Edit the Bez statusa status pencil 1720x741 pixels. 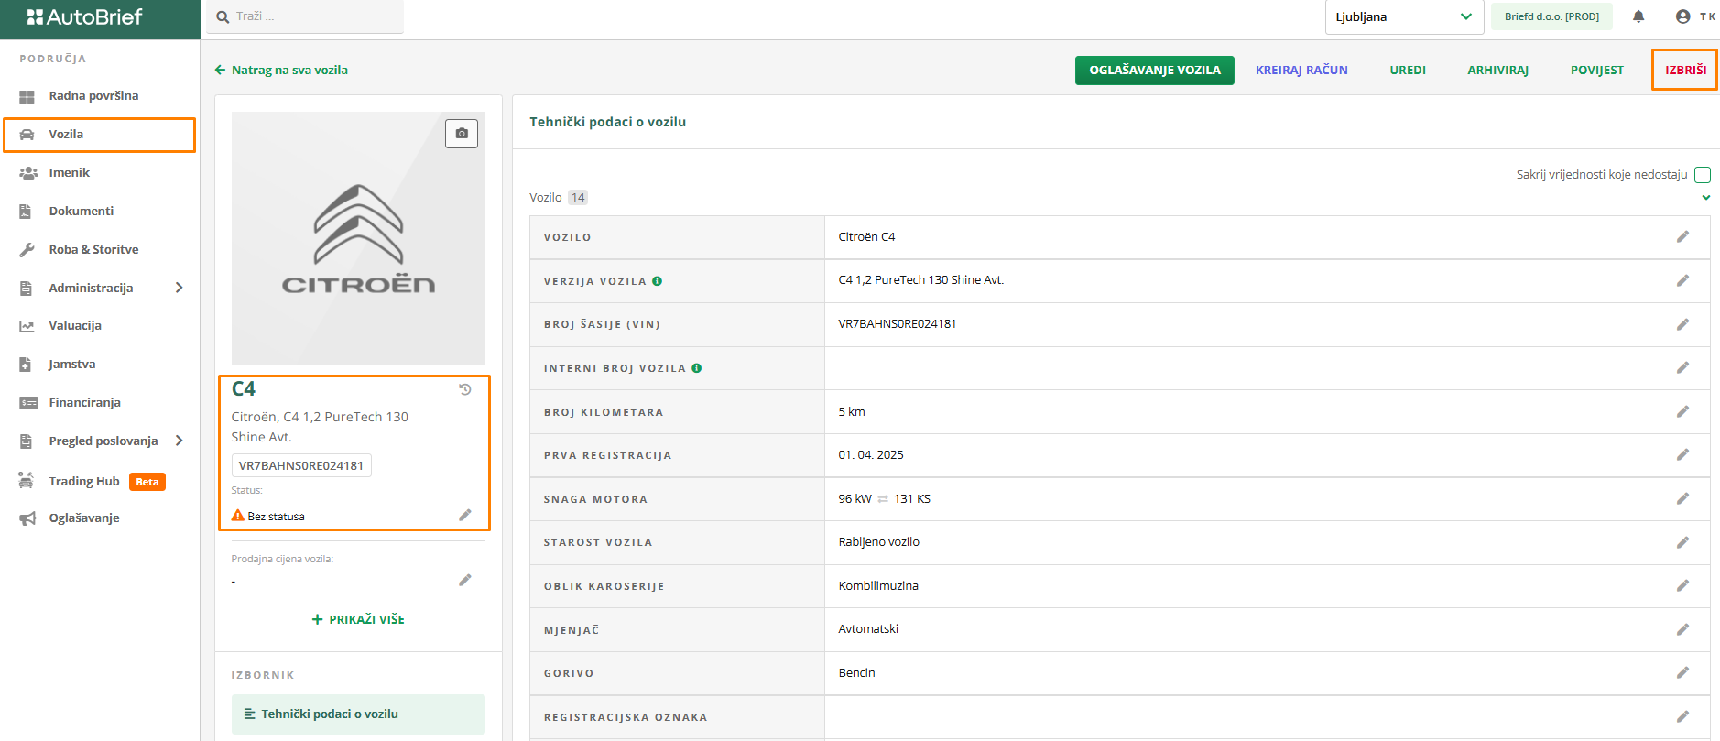(x=465, y=515)
